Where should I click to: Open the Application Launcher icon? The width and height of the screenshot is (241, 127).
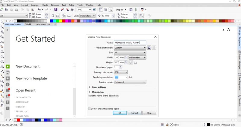(x=142, y=10)
